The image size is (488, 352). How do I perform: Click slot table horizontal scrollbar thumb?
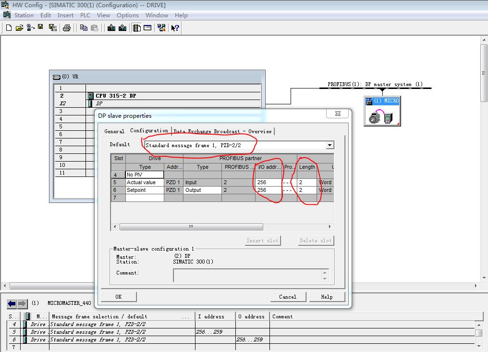coord(191,226)
